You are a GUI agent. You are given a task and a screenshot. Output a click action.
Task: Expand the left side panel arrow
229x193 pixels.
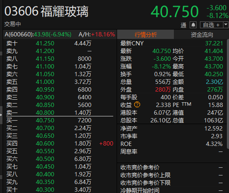pos(1,115)
